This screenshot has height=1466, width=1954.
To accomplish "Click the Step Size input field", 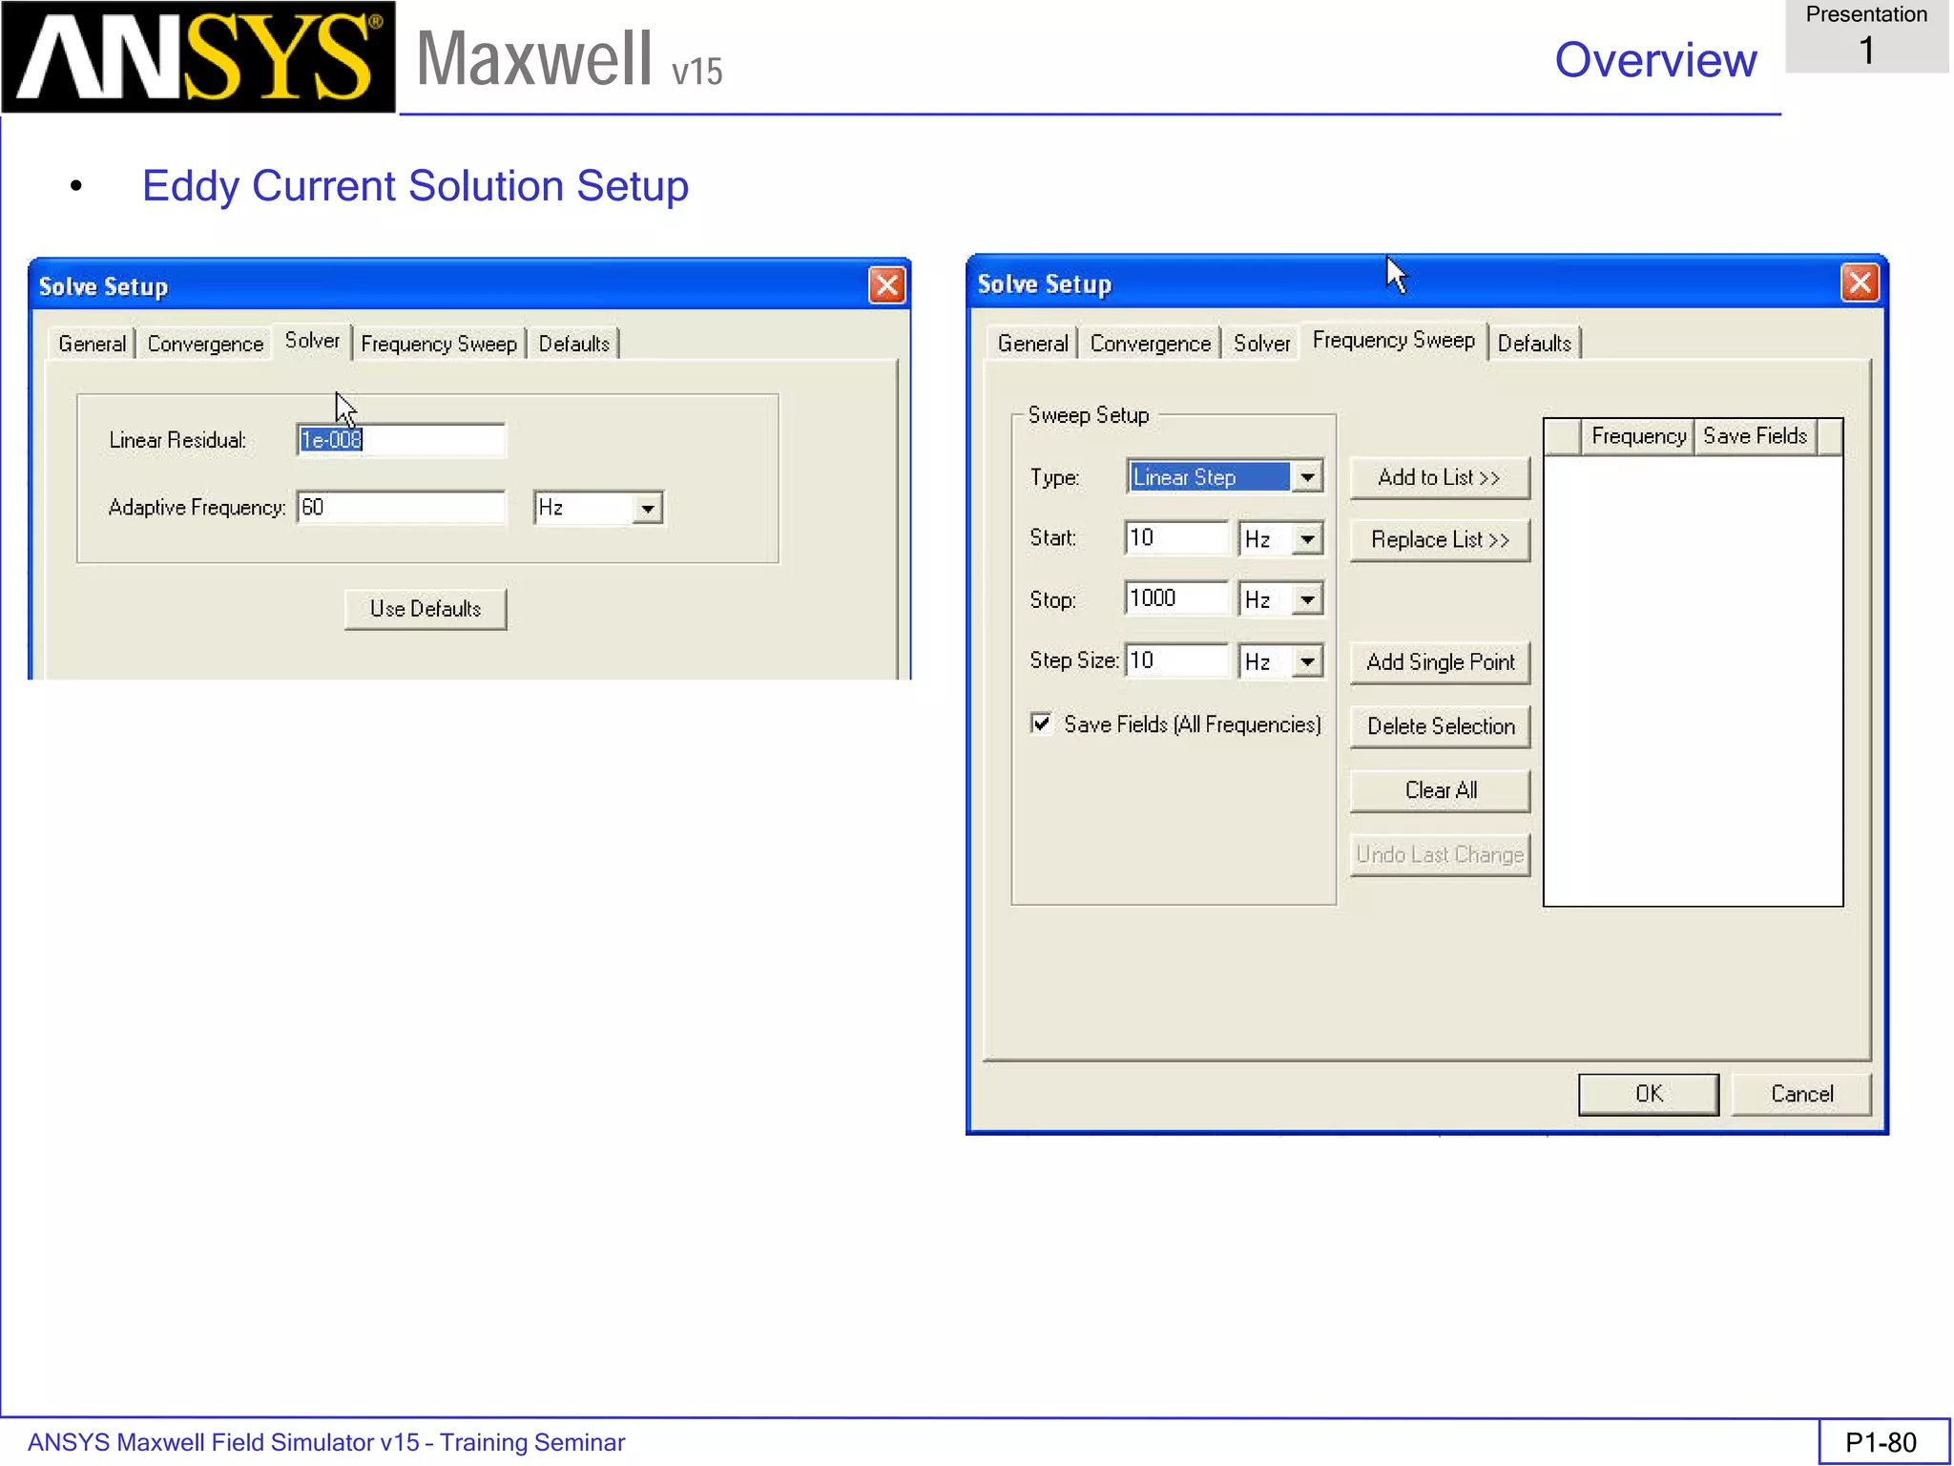I will pyautogui.click(x=1176, y=660).
